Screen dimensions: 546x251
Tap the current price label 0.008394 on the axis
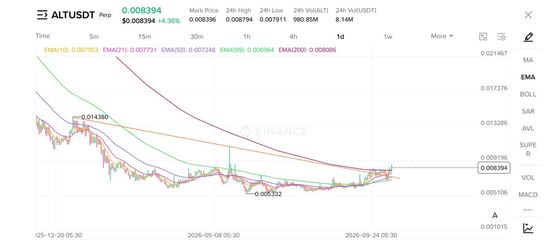click(494, 168)
